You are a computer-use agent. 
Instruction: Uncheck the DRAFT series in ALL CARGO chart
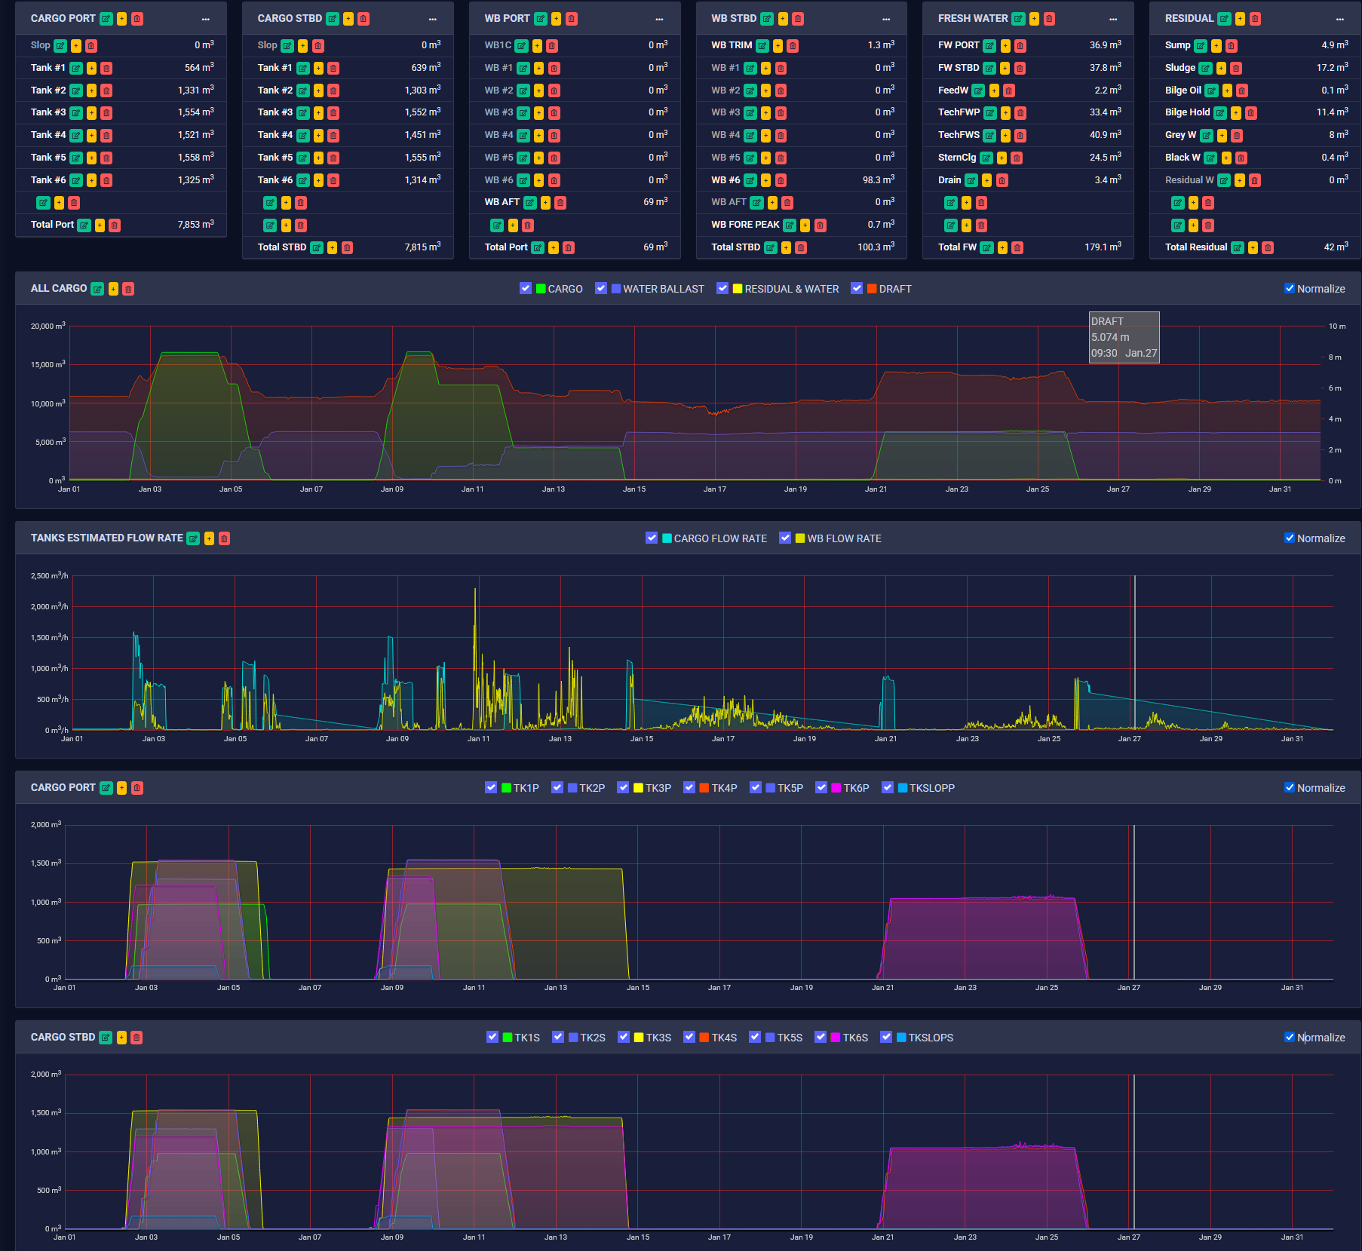856,288
